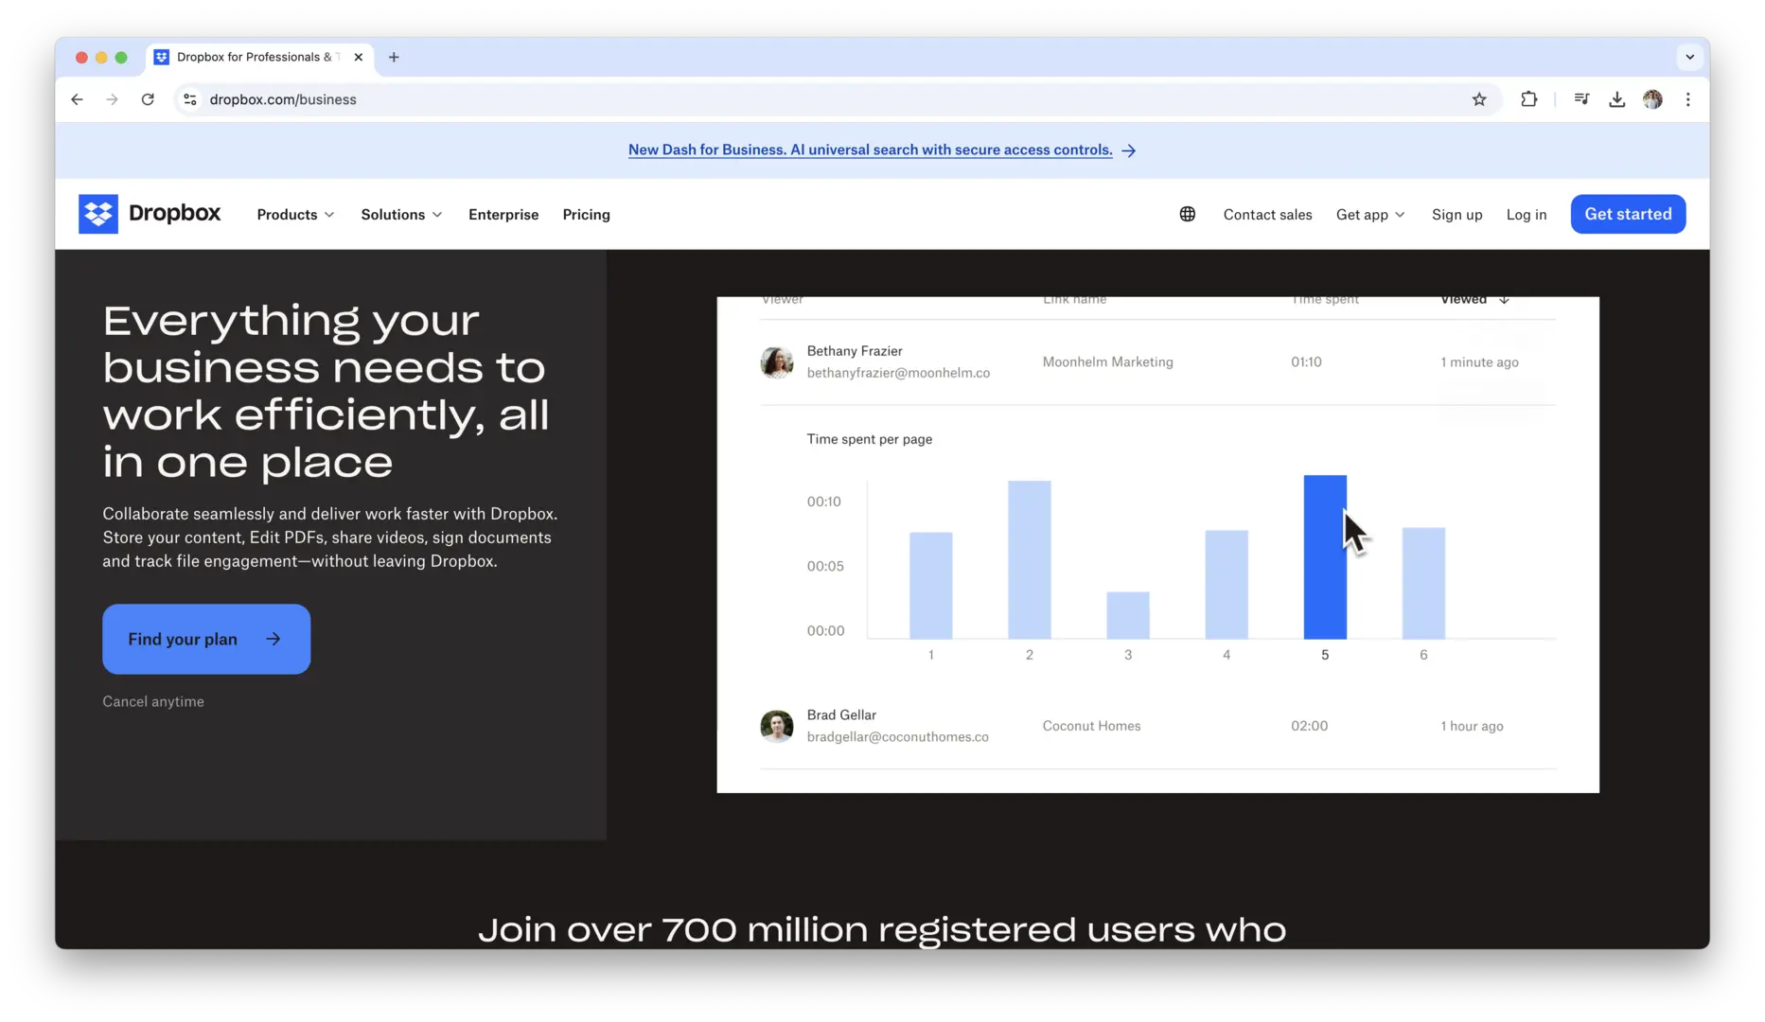Click the 00:05 axis label
Screen dimensions: 1765x1022
[824, 566]
